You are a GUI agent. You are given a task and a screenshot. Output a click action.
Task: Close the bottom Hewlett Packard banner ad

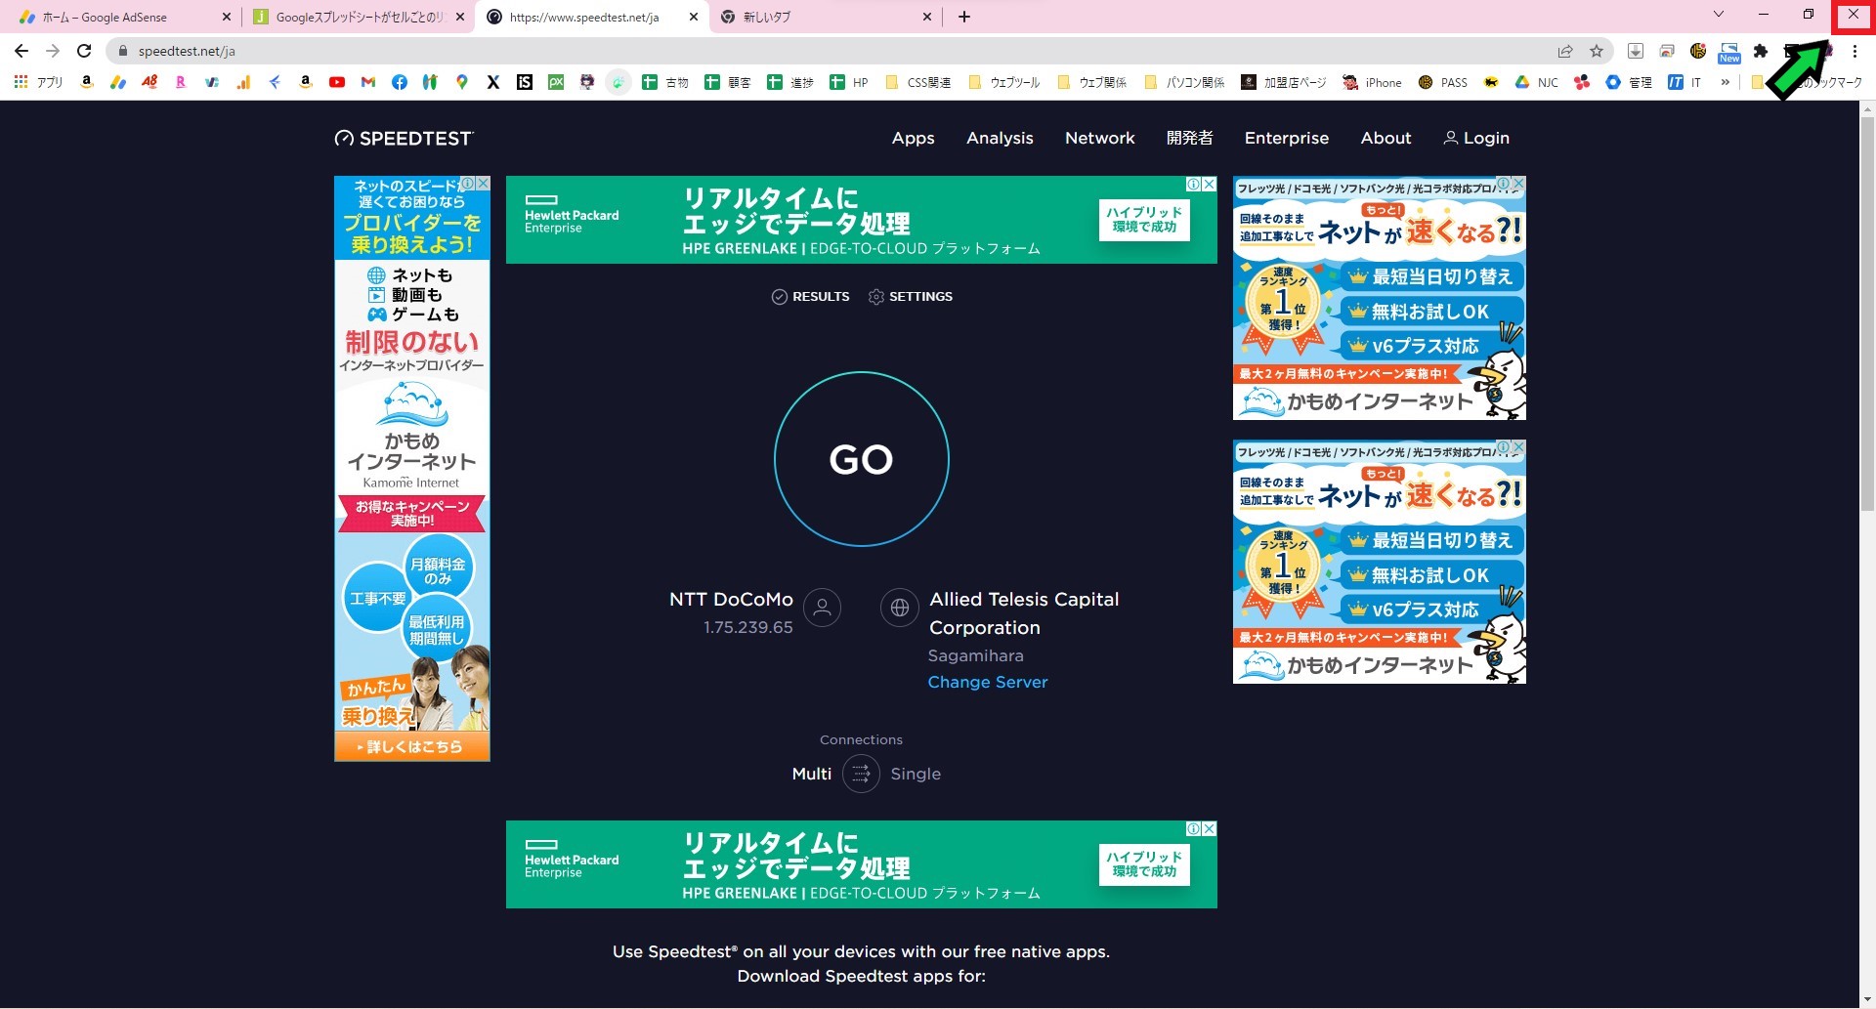point(1210,828)
